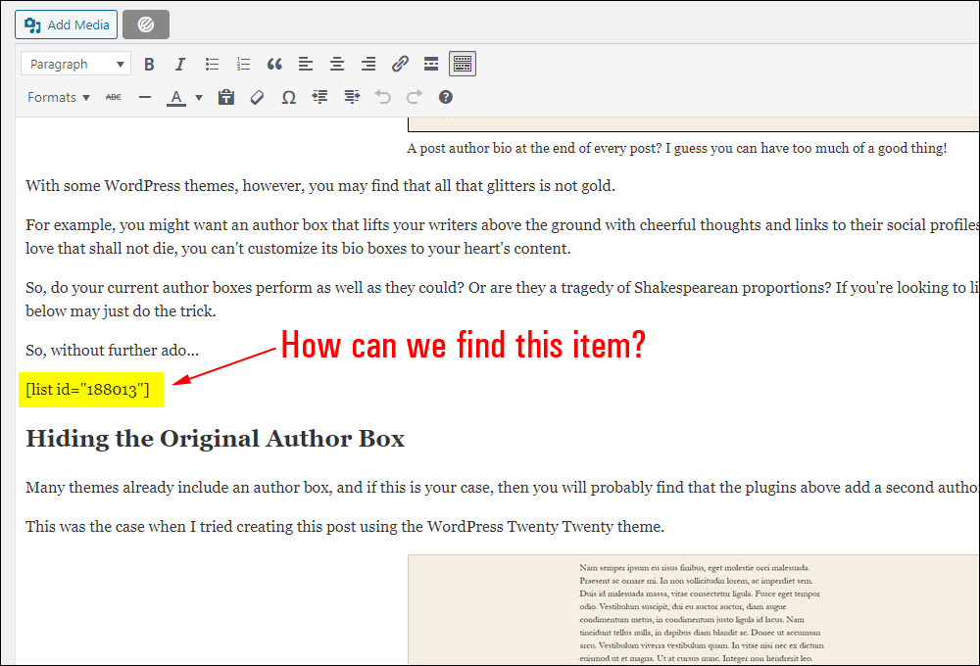
Task: Click paragraph starting With some WordPress themes
Action: [320, 186]
